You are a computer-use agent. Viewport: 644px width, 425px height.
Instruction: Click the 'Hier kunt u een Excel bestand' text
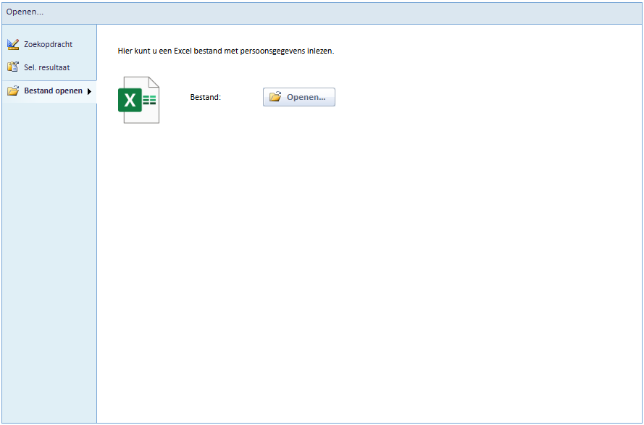[x=226, y=51]
